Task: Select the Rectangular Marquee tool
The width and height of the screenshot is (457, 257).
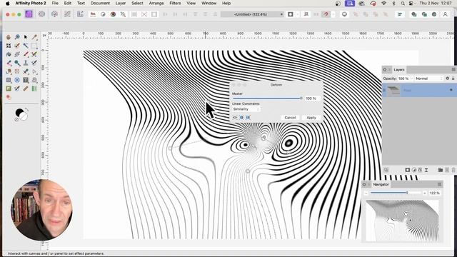Action: pyautogui.click(x=34, y=46)
